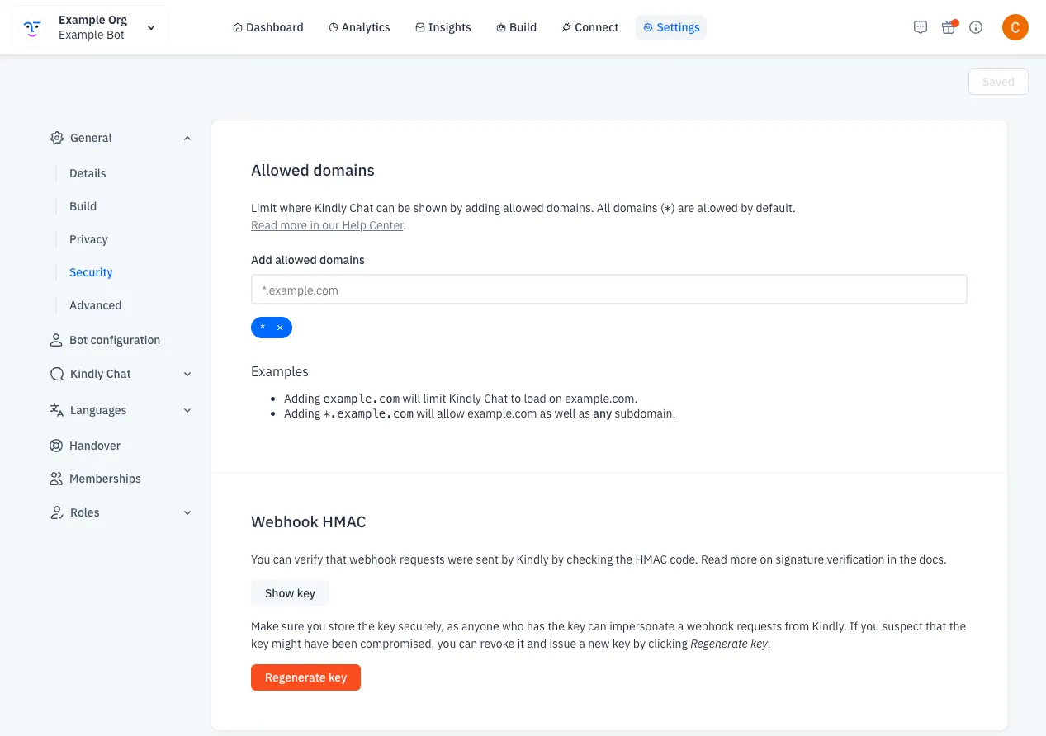
Task: Go to the Dashboard tab
Action: click(268, 27)
